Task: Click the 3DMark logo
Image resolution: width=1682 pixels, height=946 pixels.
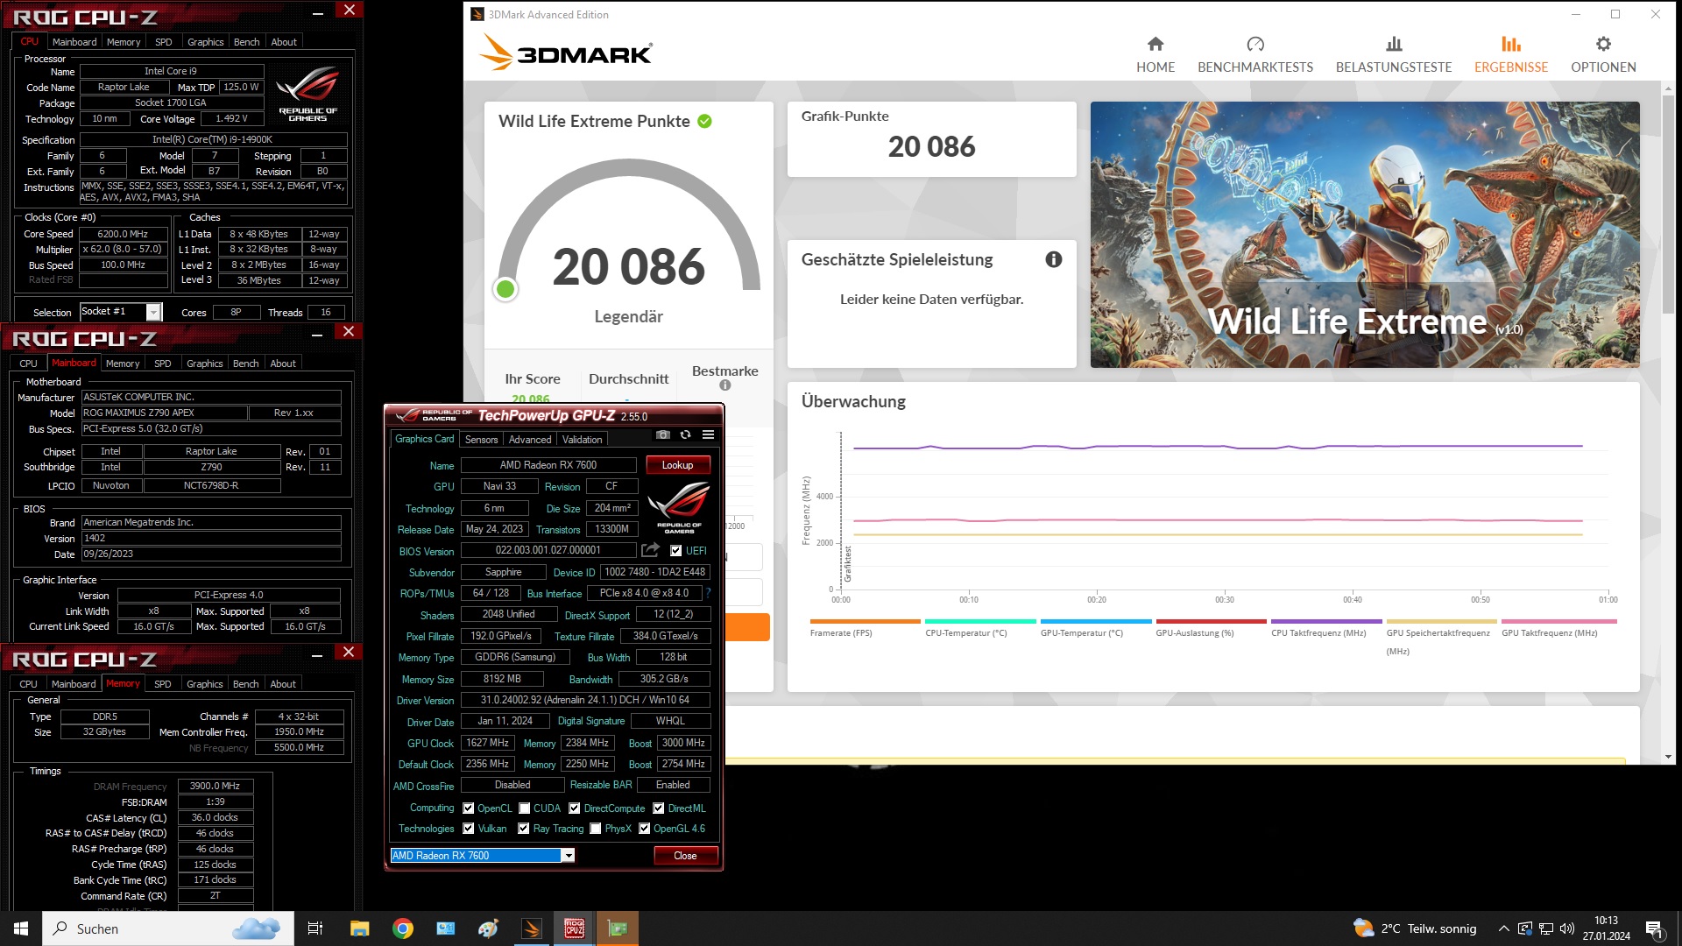Action: tap(567, 53)
